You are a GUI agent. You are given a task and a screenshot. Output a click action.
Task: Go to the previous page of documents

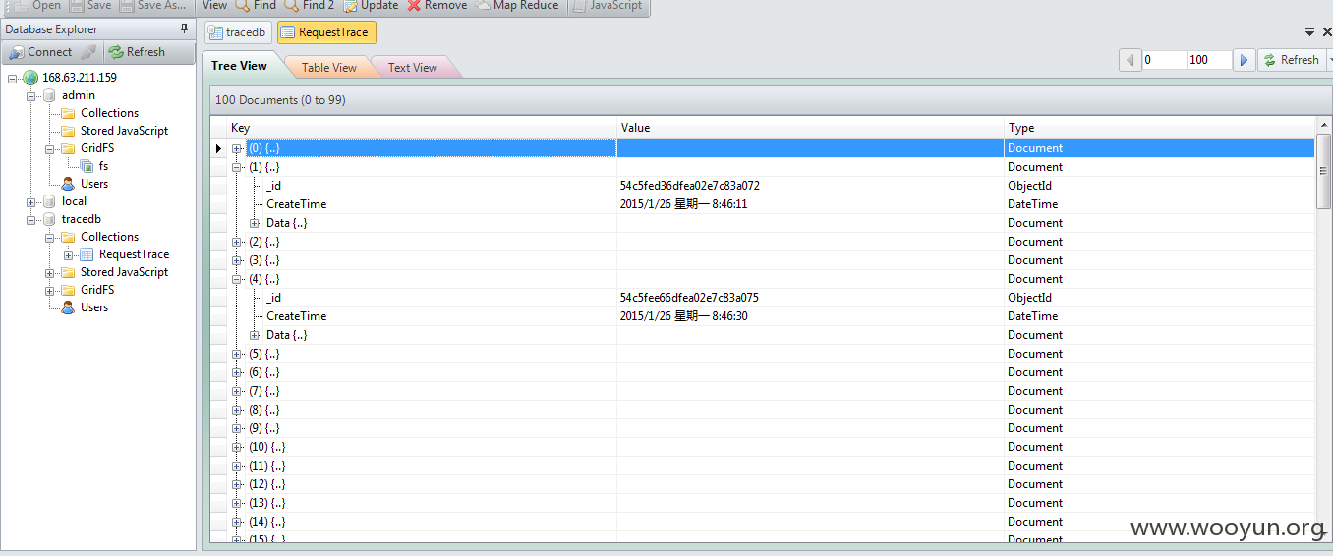[1130, 60]
